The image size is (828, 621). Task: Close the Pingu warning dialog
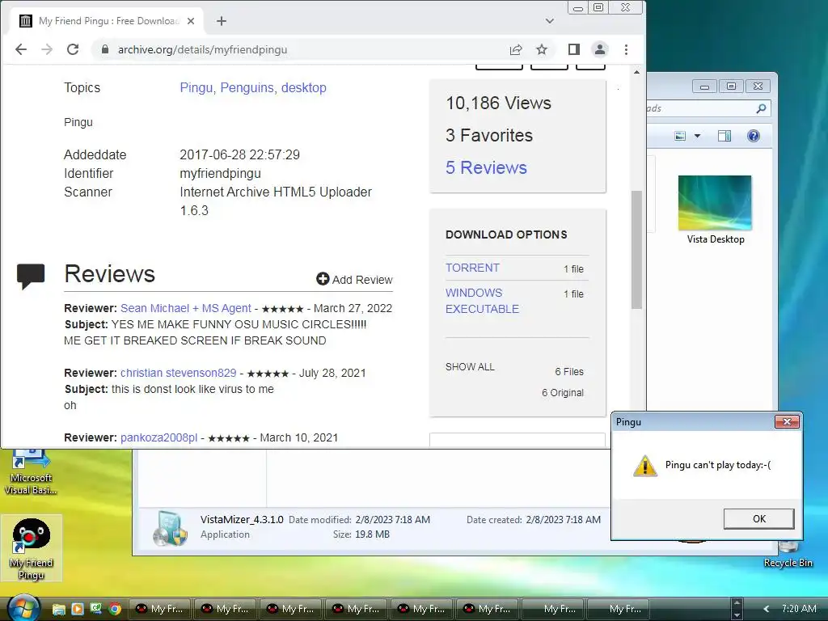(787, 422)
